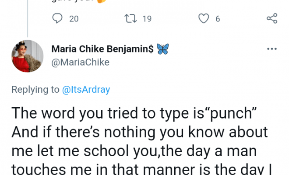Click the display name Maria Chike Benjamin$
This screenshot has width=289, height=175.
point(102,50)
